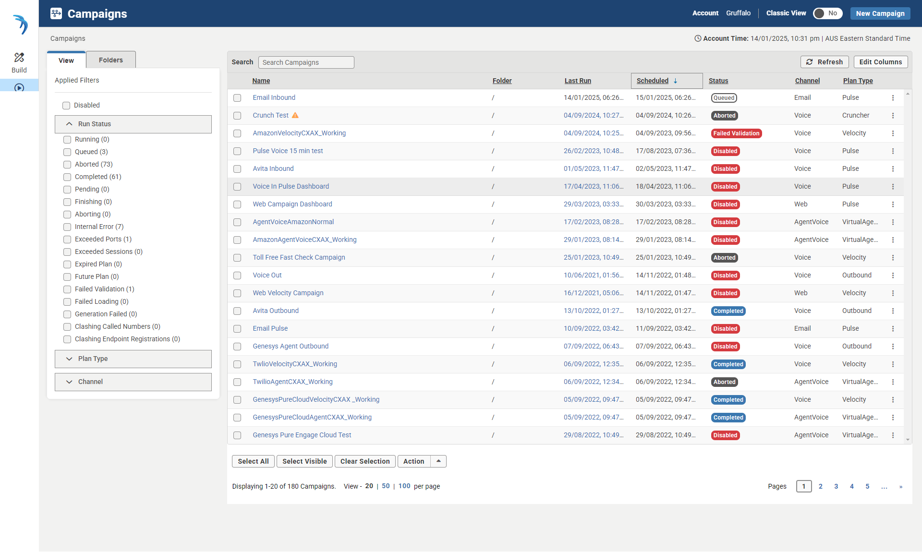
Task: Open the Toll Free Fast Check Campaign link
Action: pyautogui.click(x=299, y=258)
